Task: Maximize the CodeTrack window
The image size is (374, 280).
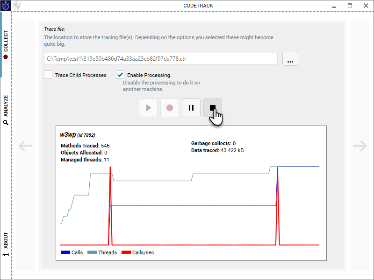Action: click(350, 6)
